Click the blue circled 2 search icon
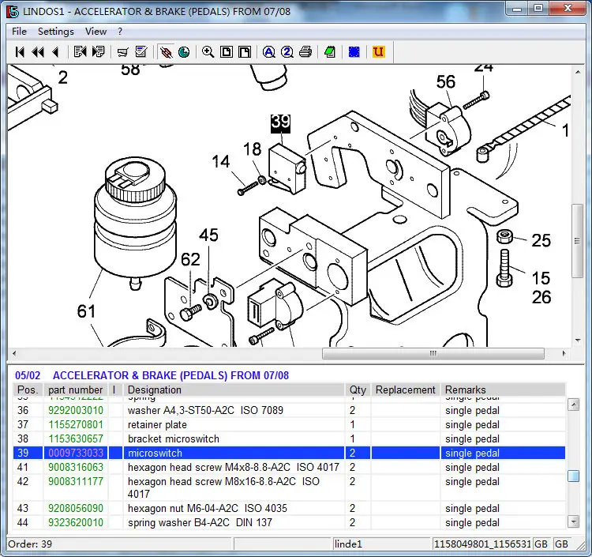Viewport: 592px width, 557px height. (x=287, y=52)
